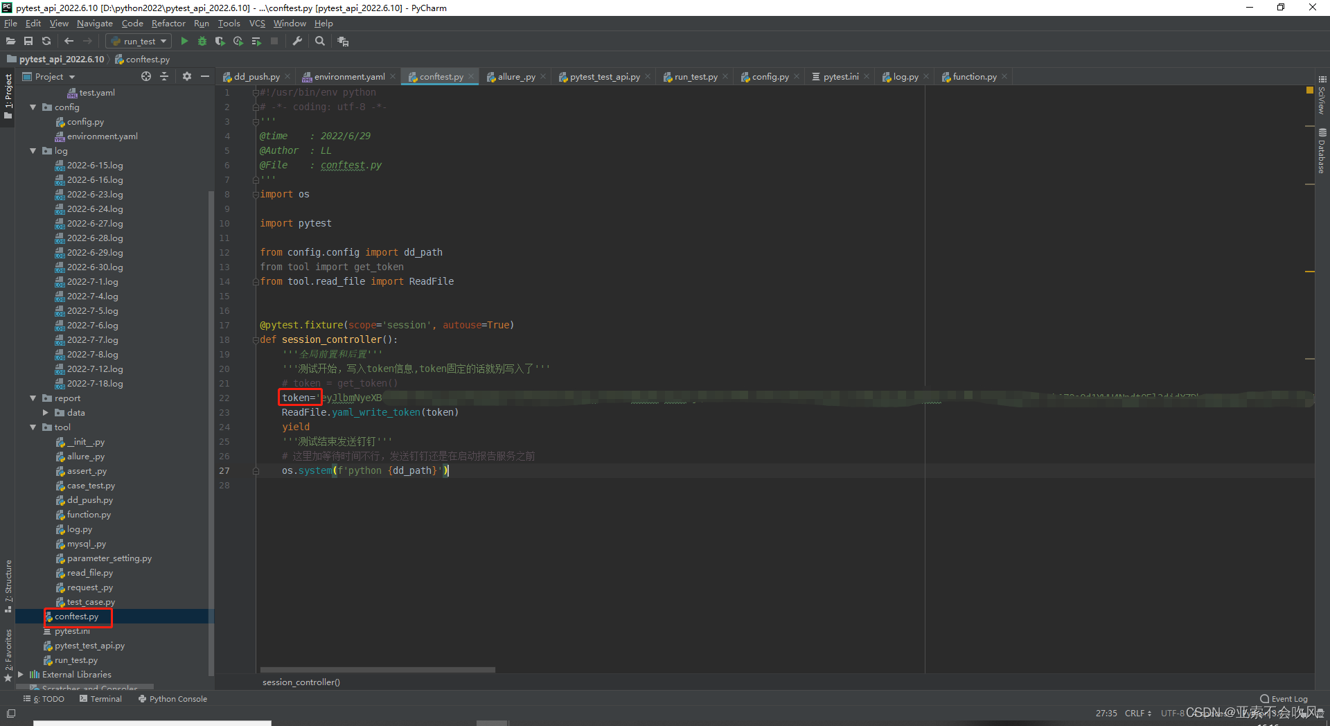Click the concurrency diagram run icon
Viewport: 1330px width, 726px height.
pos(256,42)
